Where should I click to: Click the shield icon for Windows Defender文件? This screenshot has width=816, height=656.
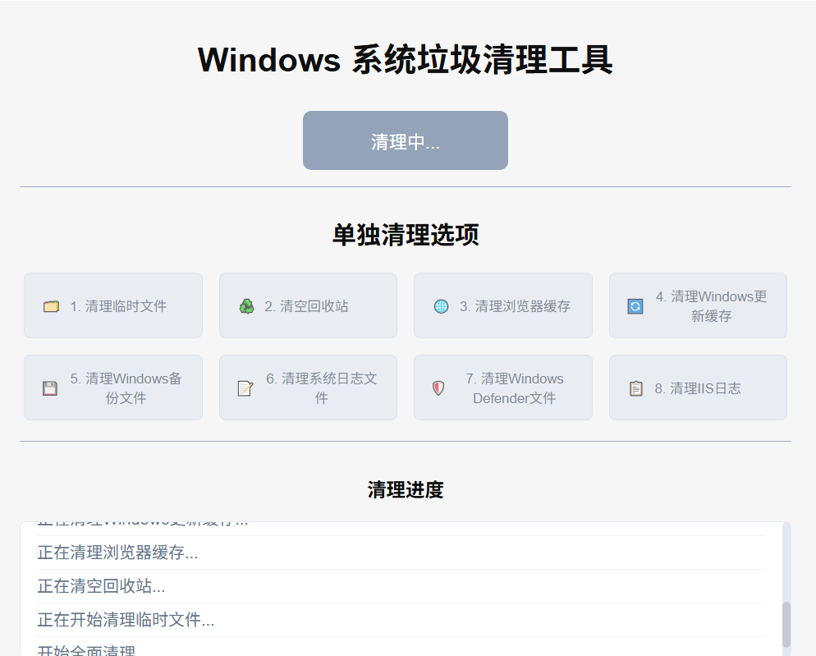pyautogui.click(x=438, y=388)
